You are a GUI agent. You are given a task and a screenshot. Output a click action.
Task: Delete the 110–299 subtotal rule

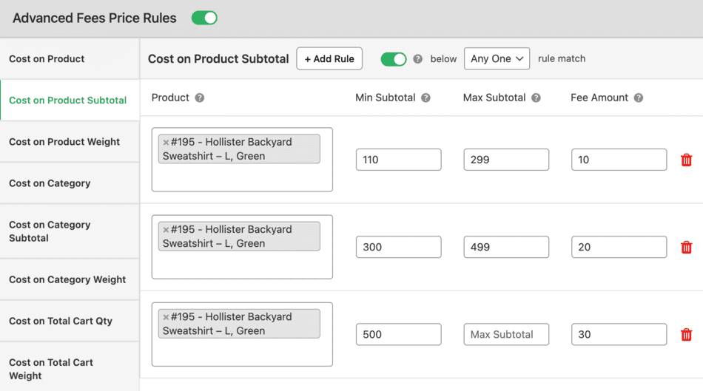click(686, 160)
